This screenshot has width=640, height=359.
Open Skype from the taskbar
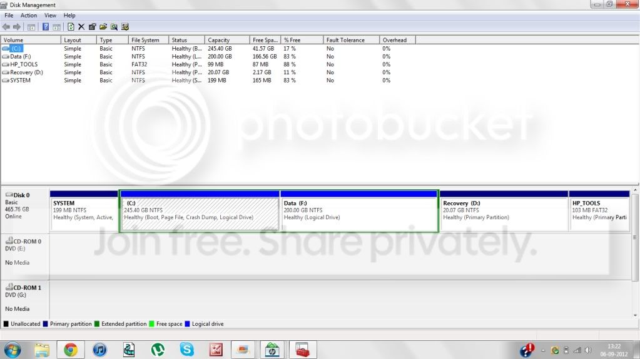point(186,350)
